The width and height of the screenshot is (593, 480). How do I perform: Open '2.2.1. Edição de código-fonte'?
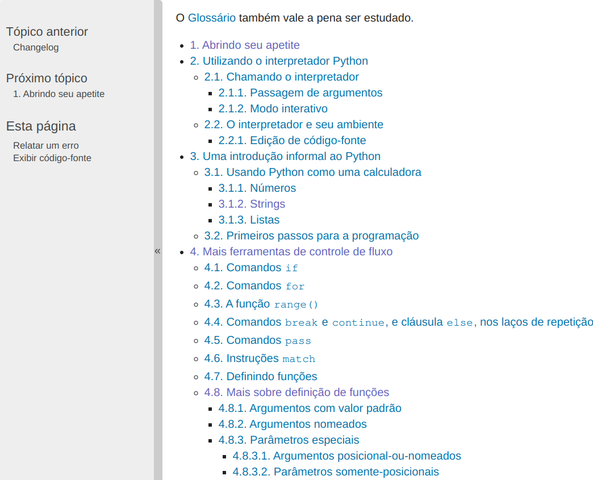[x=292, y=140]
